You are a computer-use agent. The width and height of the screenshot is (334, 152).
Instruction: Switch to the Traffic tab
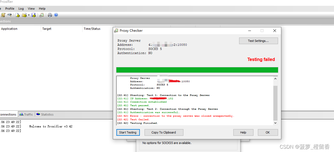[x=26, y=114]
